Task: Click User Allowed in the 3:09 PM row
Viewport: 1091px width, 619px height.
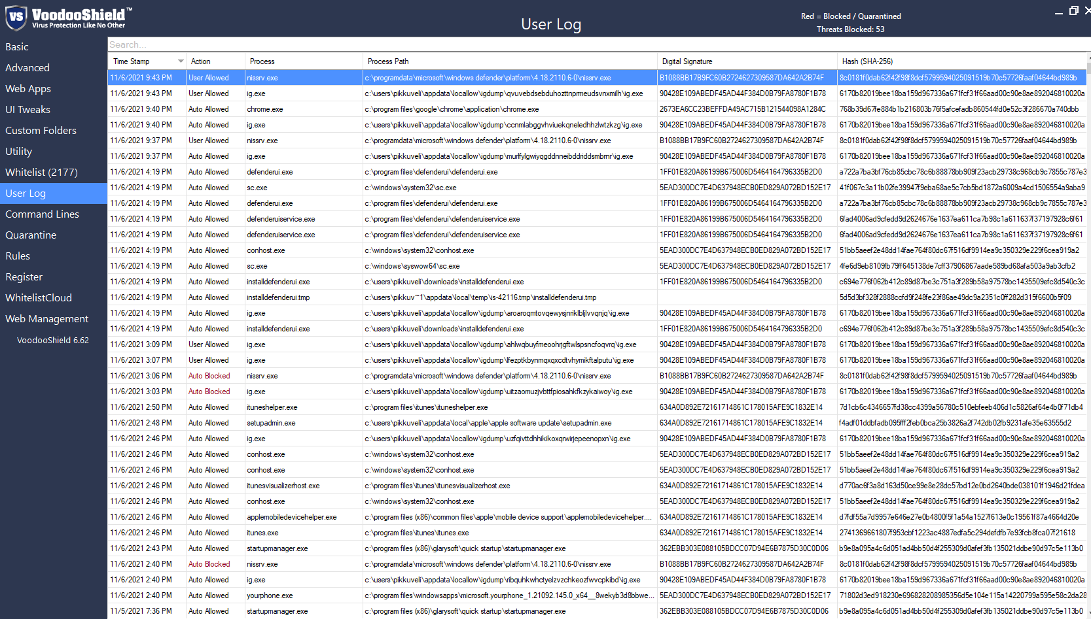Action: click(x=209, y=344)
